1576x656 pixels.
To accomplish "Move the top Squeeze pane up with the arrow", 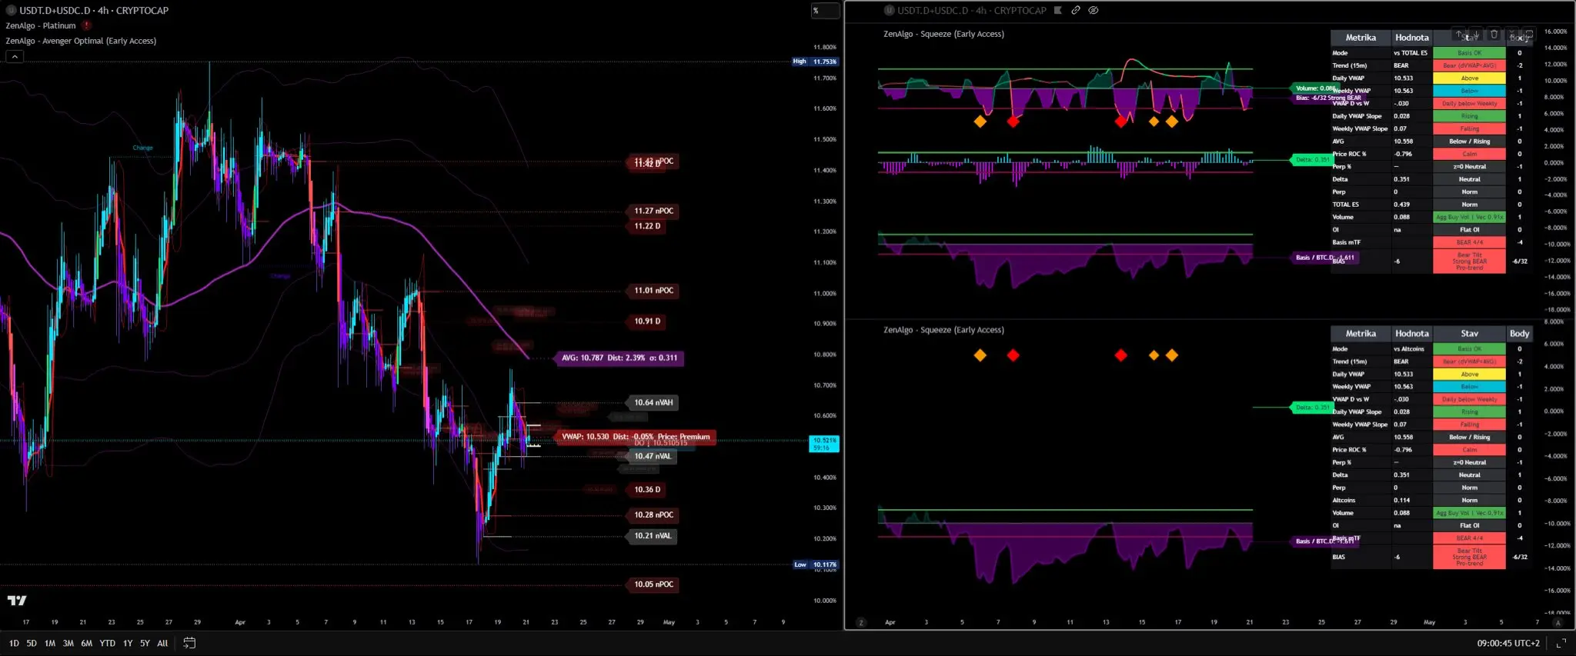I will (1459, 34).
